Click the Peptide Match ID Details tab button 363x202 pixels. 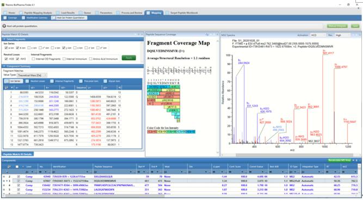pos(17,154)
